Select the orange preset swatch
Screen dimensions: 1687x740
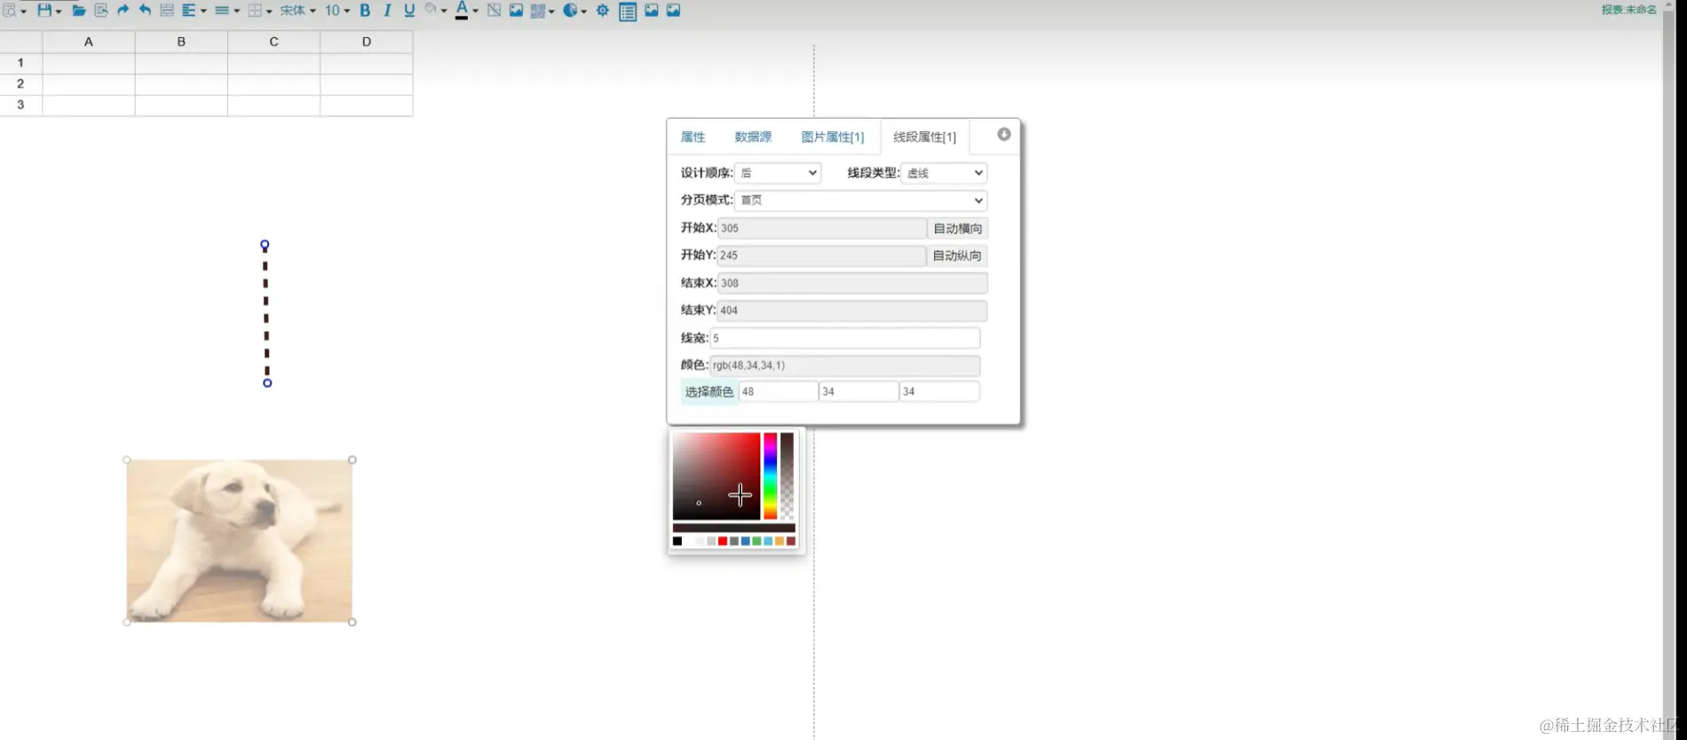(x=780, y=541)
